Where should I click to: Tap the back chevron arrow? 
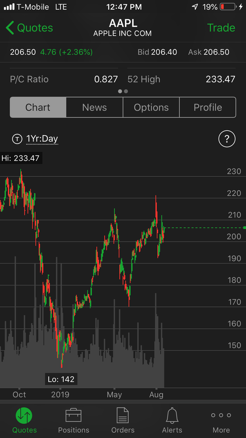10,28
